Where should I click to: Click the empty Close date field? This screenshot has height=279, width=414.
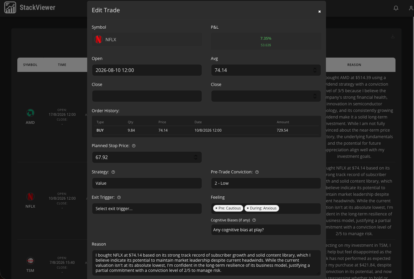point(147,96)
